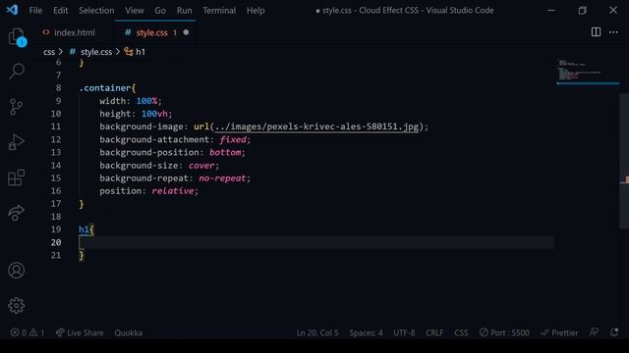The height and width of the screenshot is (353, 629).
Task: Open the Edit menu
Action: [x=61, y=11]
